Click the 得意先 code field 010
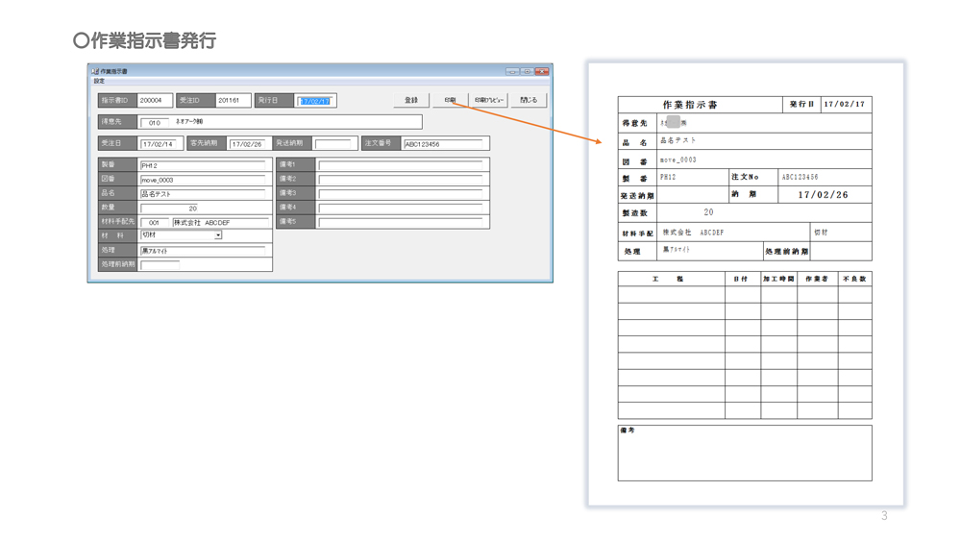The height and width of the screenshot is (541, 961). point(154,123)
